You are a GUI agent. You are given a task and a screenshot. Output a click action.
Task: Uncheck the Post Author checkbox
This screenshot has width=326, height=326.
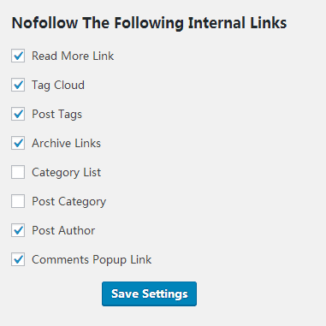coord(18,230)
